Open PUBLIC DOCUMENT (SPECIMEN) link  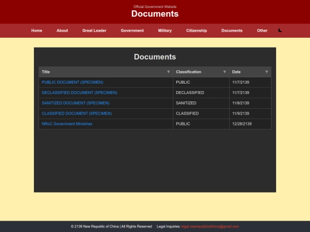[x=72, y=82]
